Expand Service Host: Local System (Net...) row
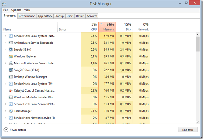This screenshot has width=203, height=139. (x=5, y=36)
